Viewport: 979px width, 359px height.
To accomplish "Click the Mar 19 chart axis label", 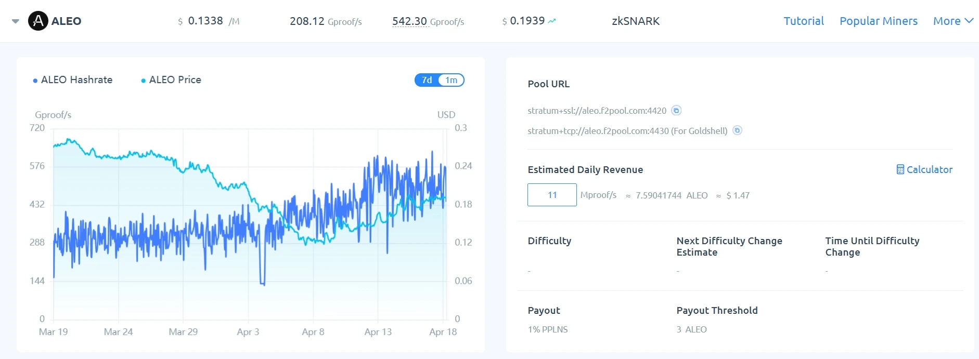I will [x=53, y=332].
